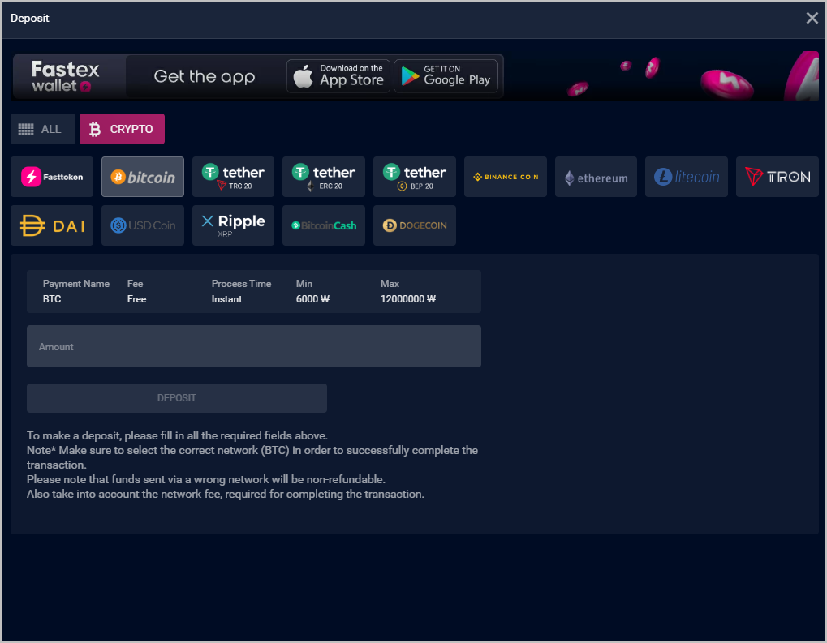
Task: Click the Payment Name value BTC
Action: (52, 299)
